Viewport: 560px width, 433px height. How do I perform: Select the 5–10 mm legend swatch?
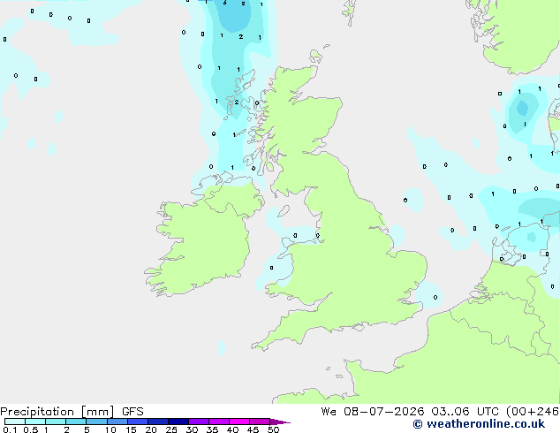coord(96,422)
